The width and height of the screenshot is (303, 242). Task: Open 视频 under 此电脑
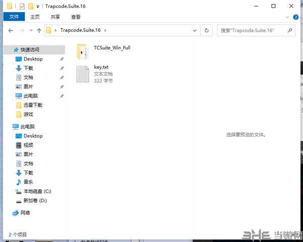pos(28,145)
